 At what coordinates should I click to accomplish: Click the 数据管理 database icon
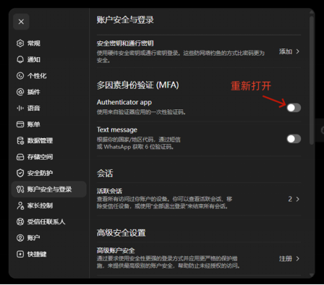pos(20,140)
